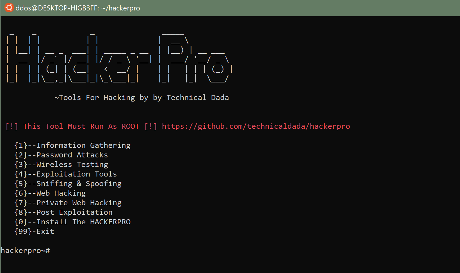Select the Post Exploitation menu line
The image size is (460, 273).
(x=63, y=212)
